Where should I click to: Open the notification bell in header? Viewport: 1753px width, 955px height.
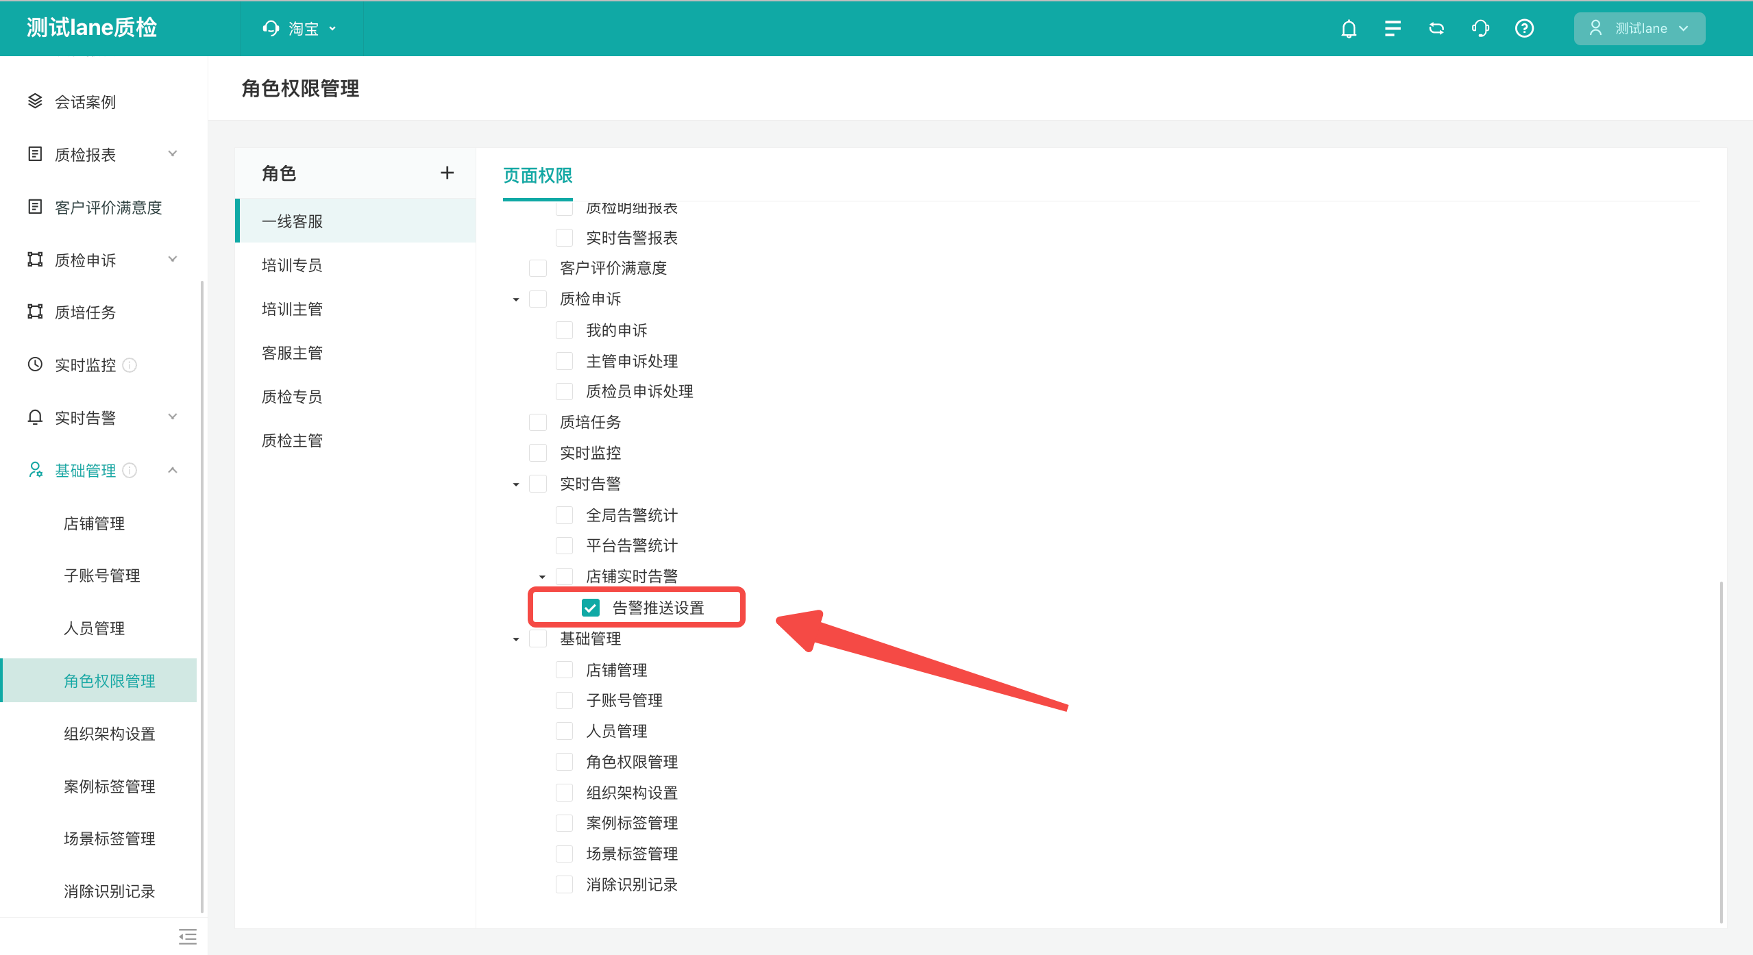(1349, 28)
